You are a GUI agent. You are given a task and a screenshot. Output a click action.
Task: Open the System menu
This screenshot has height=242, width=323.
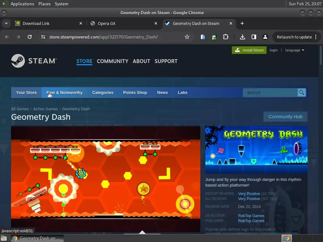coord(62,4)
